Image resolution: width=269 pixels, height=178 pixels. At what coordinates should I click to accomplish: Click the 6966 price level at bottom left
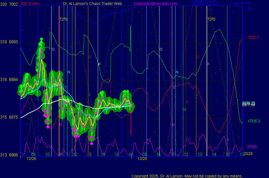[13, 155]
